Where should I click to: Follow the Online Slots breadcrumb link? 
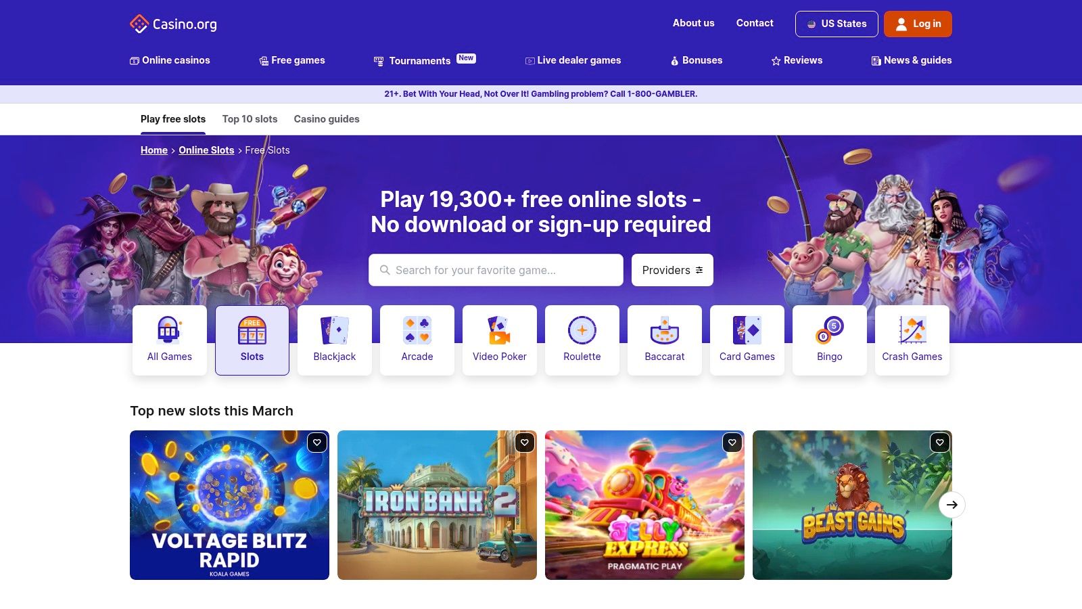[206, 150]
